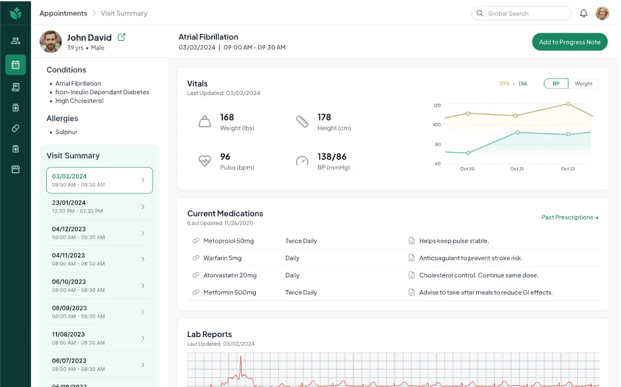Click High Cholesterol condition
The height and width of the screenshot is (387, 621).
(x=79, y=101)
